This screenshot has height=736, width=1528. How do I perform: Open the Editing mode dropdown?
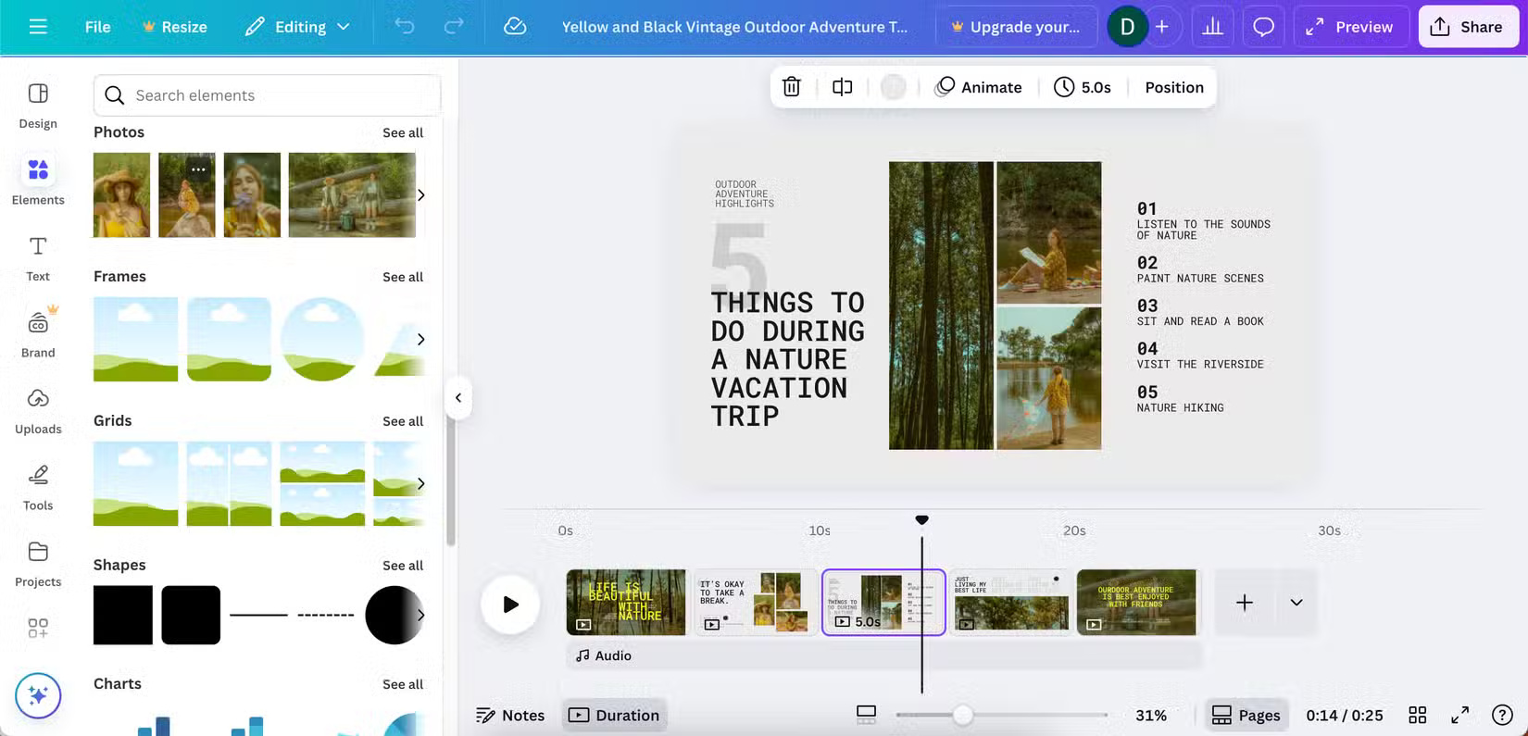pos(297,27)
